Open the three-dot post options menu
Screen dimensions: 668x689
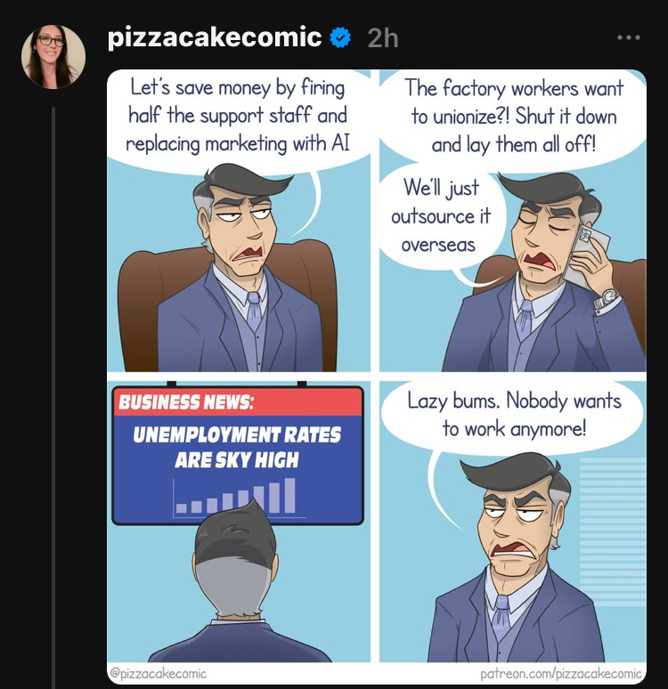tap(629, 37)
